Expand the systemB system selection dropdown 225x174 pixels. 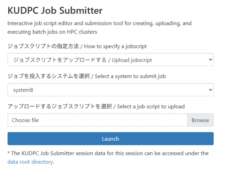pyautogui.click(x=111, y=90)
